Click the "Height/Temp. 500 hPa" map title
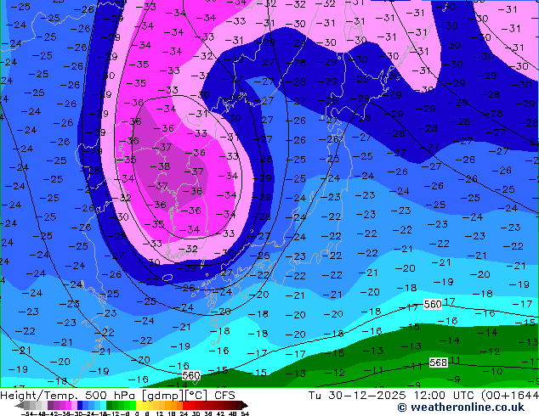539x416 pixels. coord(69,396)
